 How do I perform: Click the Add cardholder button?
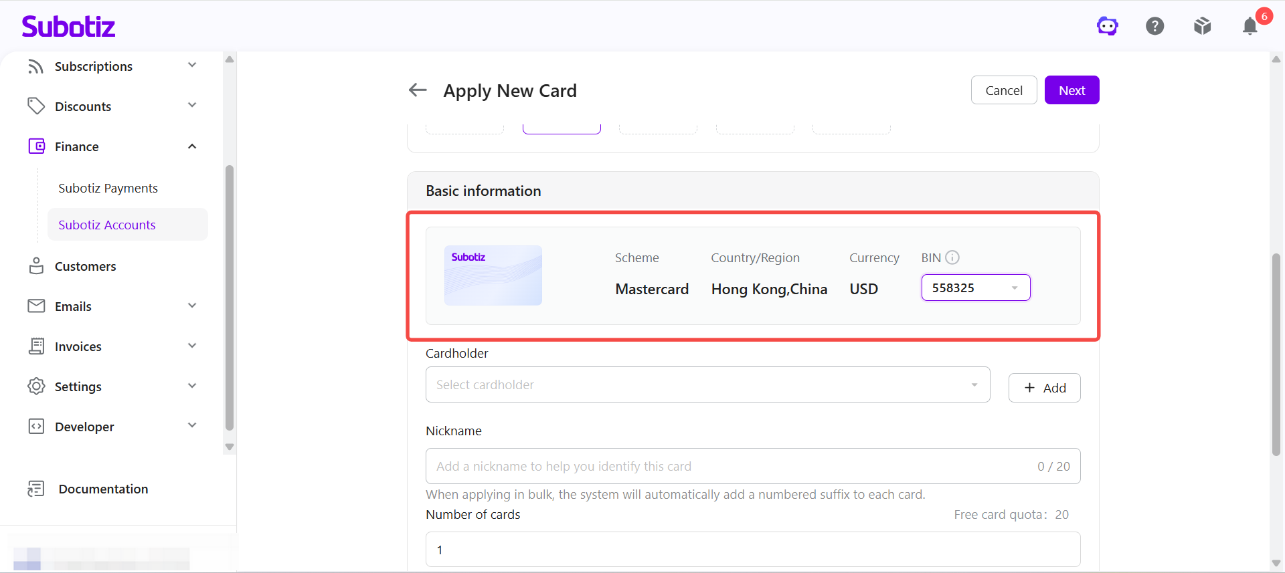[1045, 388]
